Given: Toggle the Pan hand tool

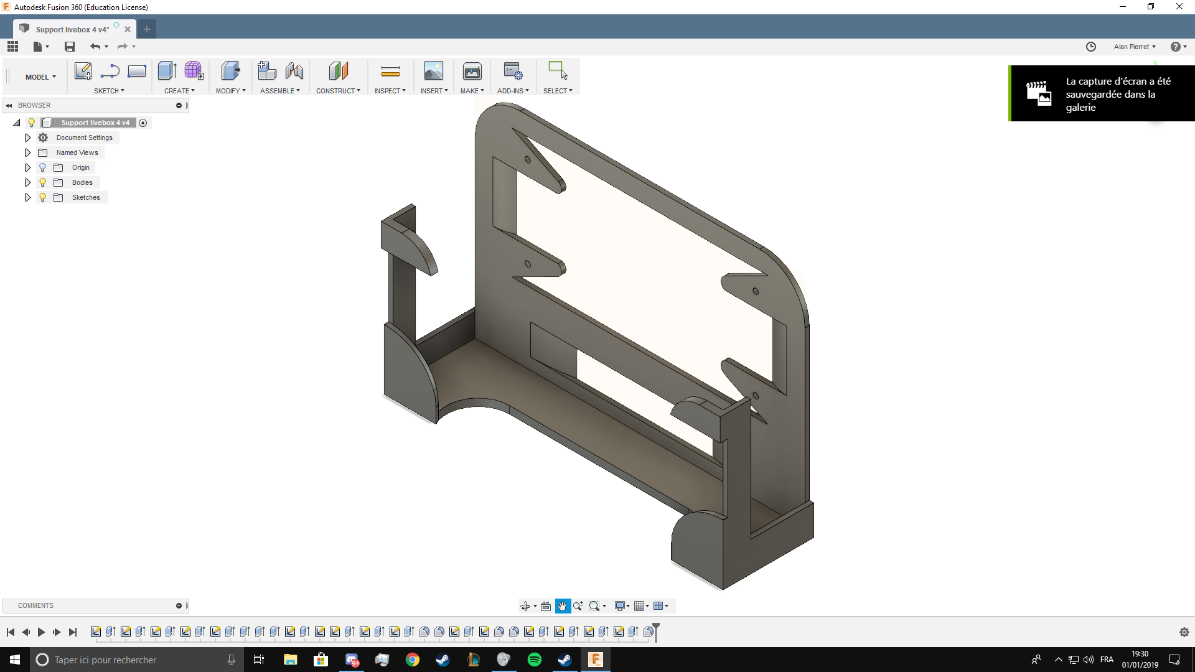Looking at the screenshot, I should [x=563, y=606].
